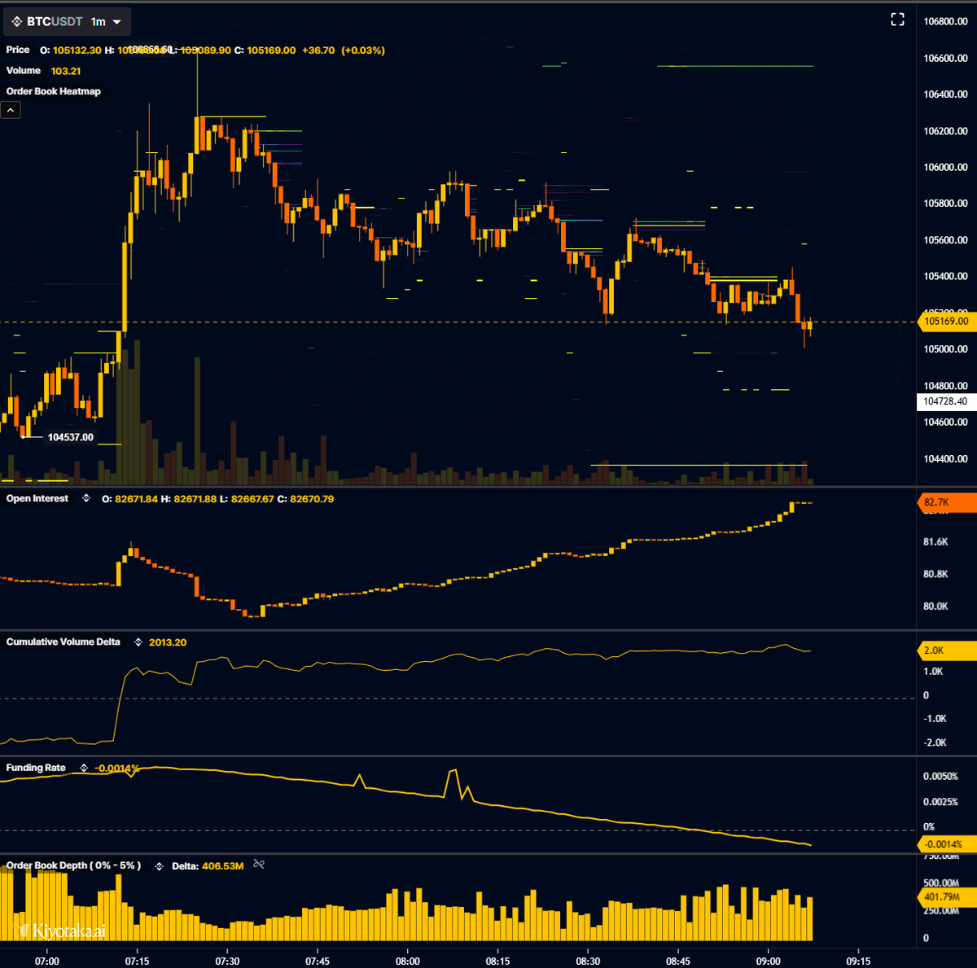Click the 106800.00 price axis label
The image size is (977, 968).
click(945, 22)
